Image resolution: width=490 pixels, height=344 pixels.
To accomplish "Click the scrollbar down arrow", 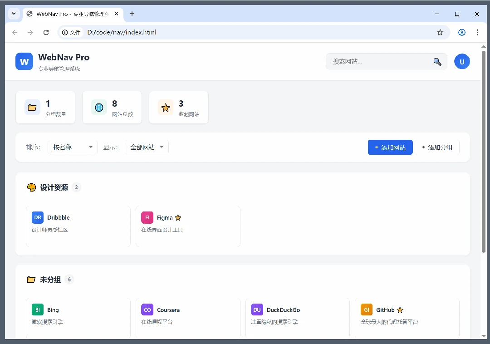I will click(484, 336).
